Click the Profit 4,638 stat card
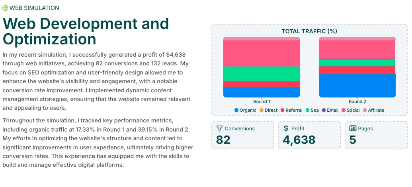 (x=309, y=135)
